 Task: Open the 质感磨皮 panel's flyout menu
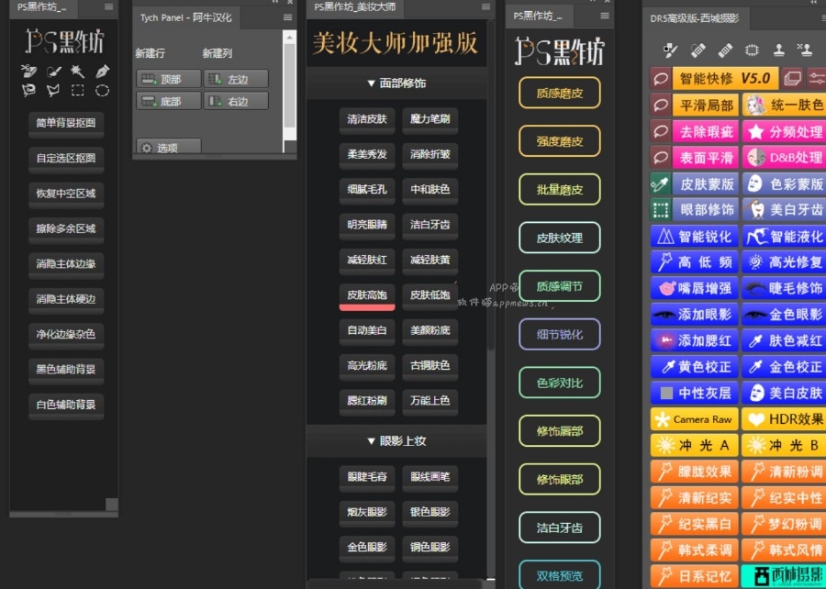click(605, 16)
